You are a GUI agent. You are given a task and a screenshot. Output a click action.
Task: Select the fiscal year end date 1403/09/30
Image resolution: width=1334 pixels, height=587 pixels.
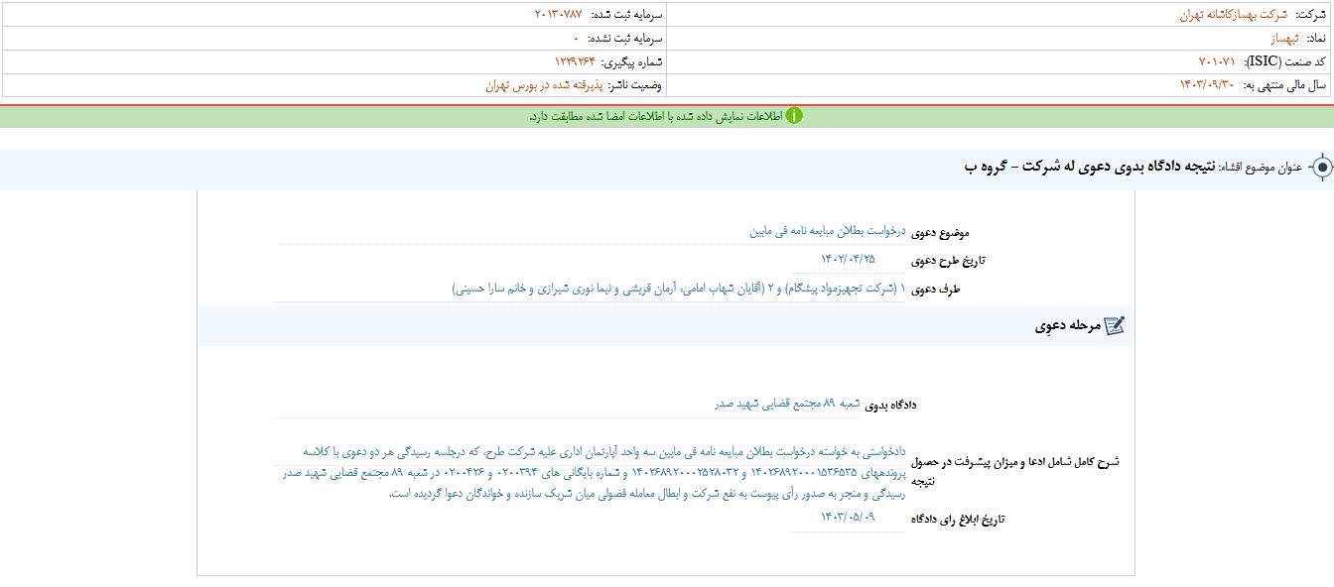[1209, 85]
